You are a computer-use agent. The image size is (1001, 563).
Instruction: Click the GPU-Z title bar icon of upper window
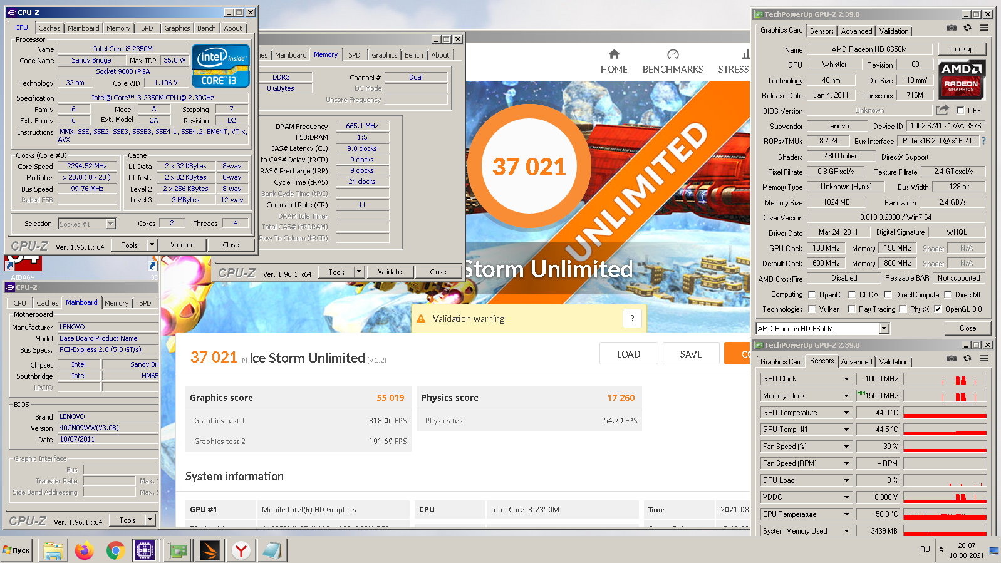pos(759,14)
